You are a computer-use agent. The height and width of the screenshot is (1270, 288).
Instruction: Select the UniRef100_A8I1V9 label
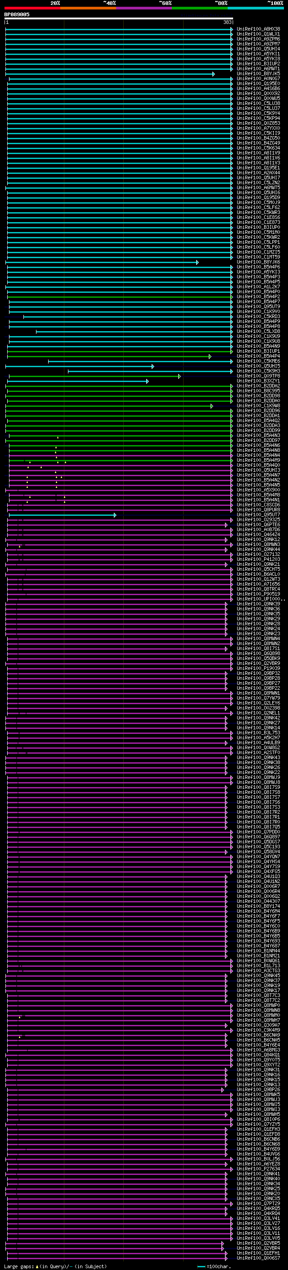click(x=258, y=153)
